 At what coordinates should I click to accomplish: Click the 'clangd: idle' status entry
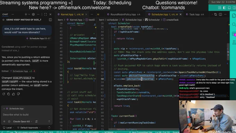(x=76, y=132)
